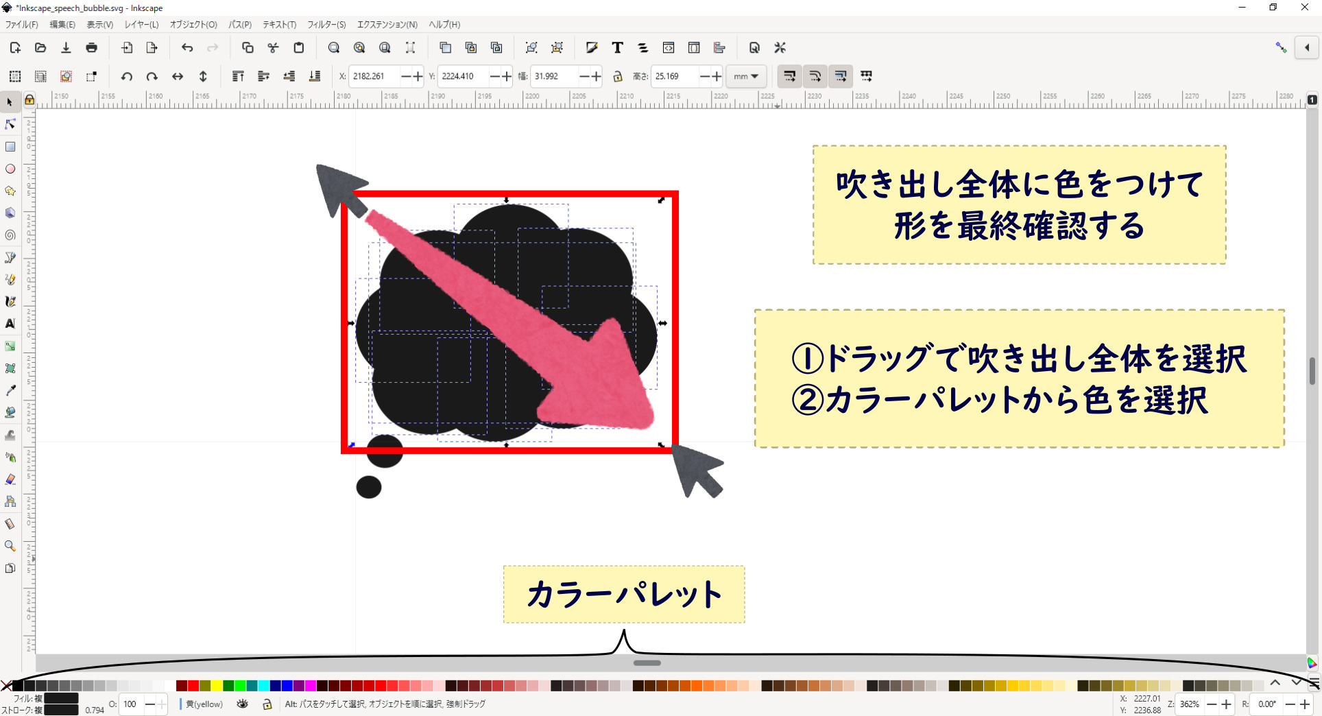
Task: Select the Zoom tool in the toolbox
Action: (10, 546)
